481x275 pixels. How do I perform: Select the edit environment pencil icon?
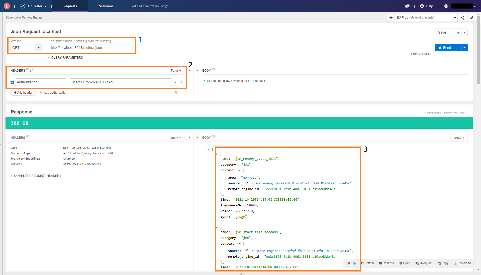click(x=472, y=18)
